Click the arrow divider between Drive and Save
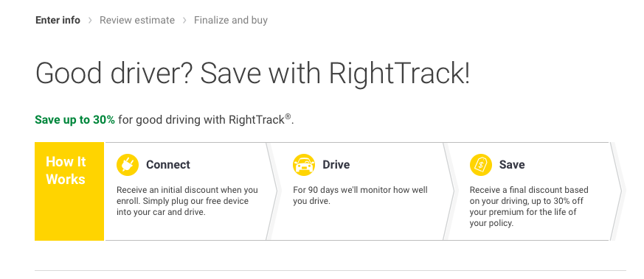644x279 pixels. click(450, 191)
